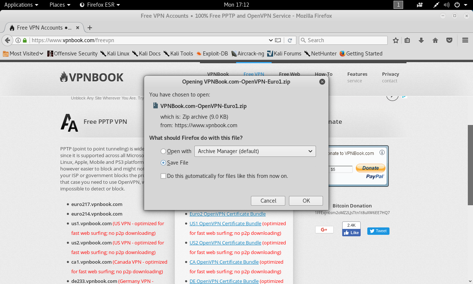
Task: Open the DE OpenVPN Certificate Bundle link
Action: (224, 281)
